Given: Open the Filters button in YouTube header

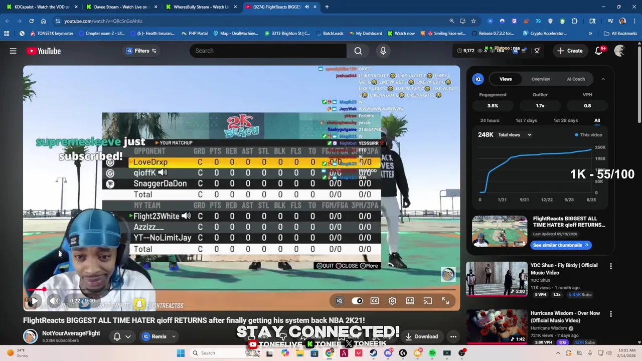Looking at the screenshot, I should (141, 51).
